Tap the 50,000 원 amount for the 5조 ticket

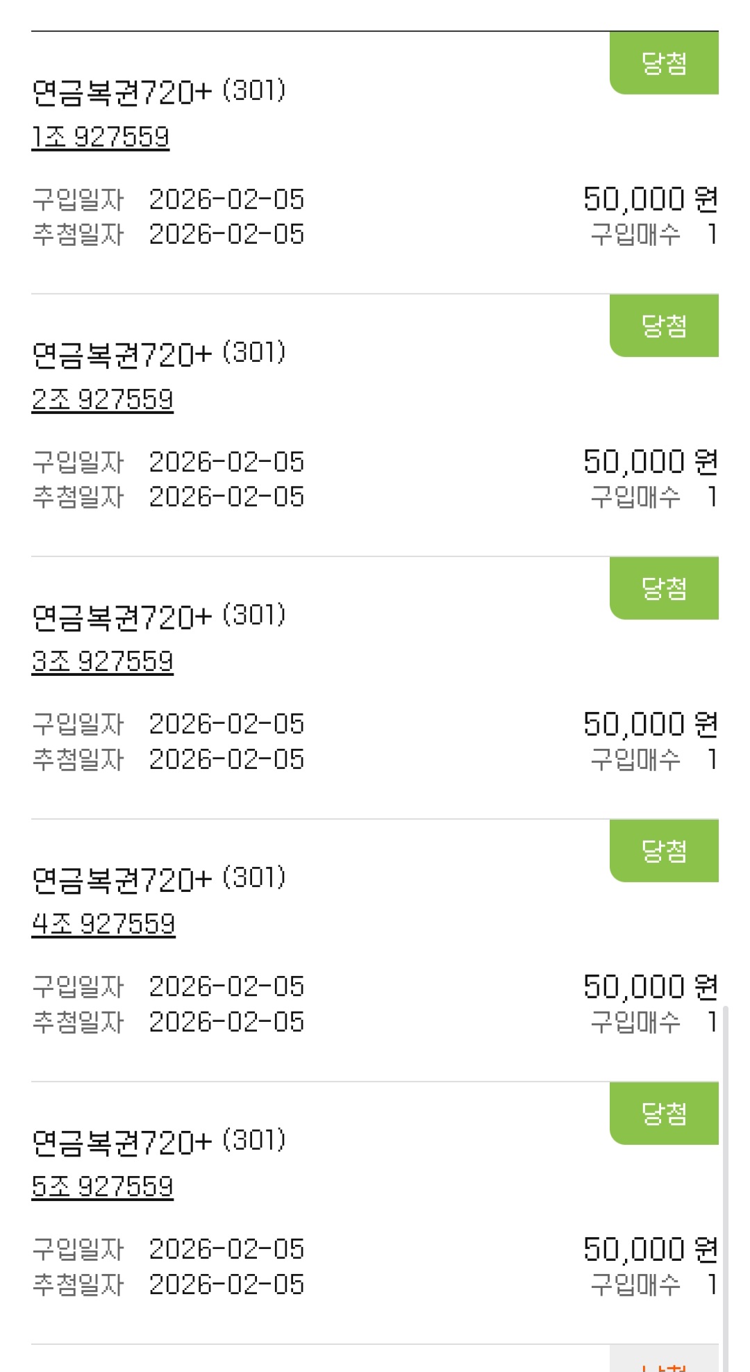[650, 1250]
